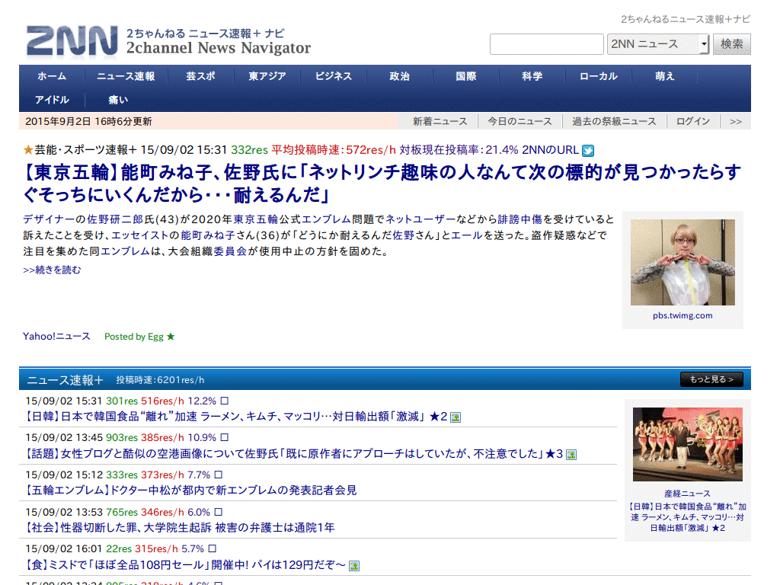Click the square box after 5.7%
The image size is (780, 585).
pos(212,548)
